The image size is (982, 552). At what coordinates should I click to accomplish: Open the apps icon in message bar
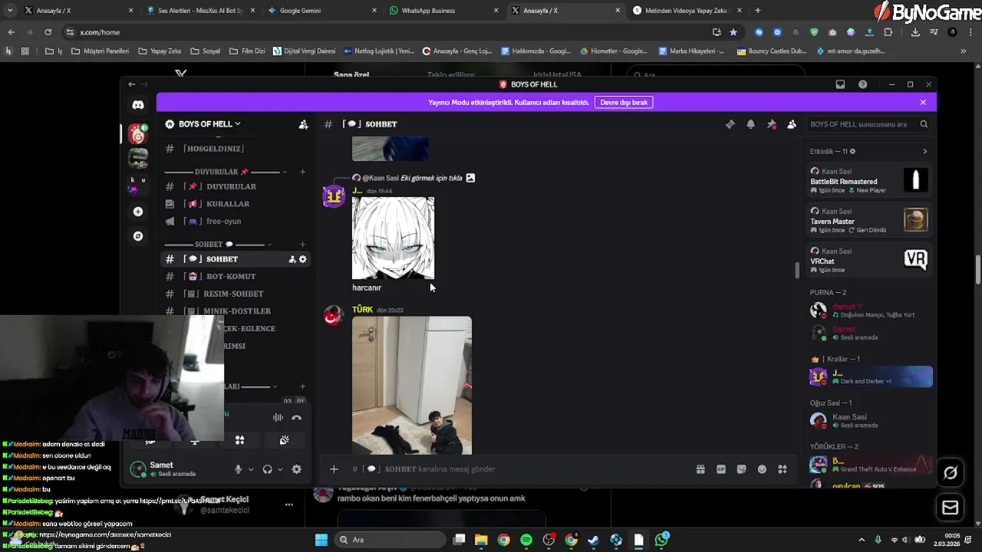tap(783, 469)
